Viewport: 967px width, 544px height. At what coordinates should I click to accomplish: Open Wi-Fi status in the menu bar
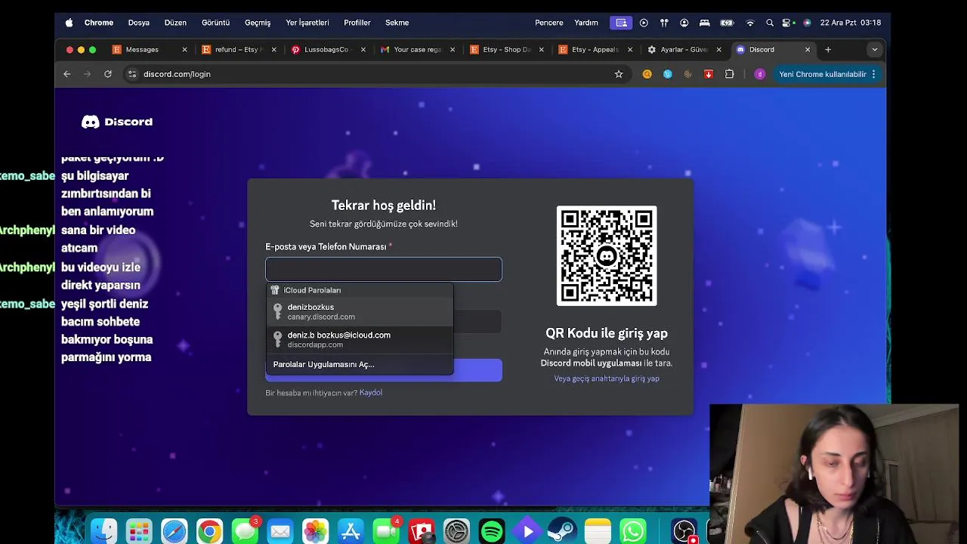point(750,23)
